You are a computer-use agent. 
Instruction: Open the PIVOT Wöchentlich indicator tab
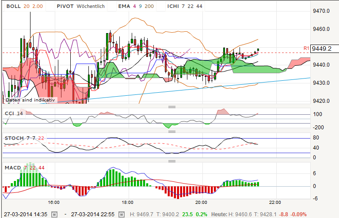(x=80, y=6)
